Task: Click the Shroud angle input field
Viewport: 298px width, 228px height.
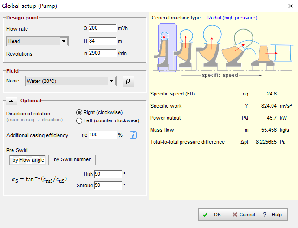Action: point(108,185)
